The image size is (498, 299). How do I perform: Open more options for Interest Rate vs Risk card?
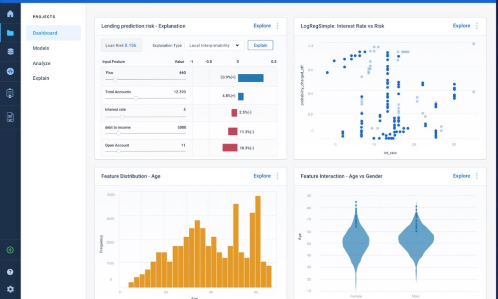pos(477,26)
